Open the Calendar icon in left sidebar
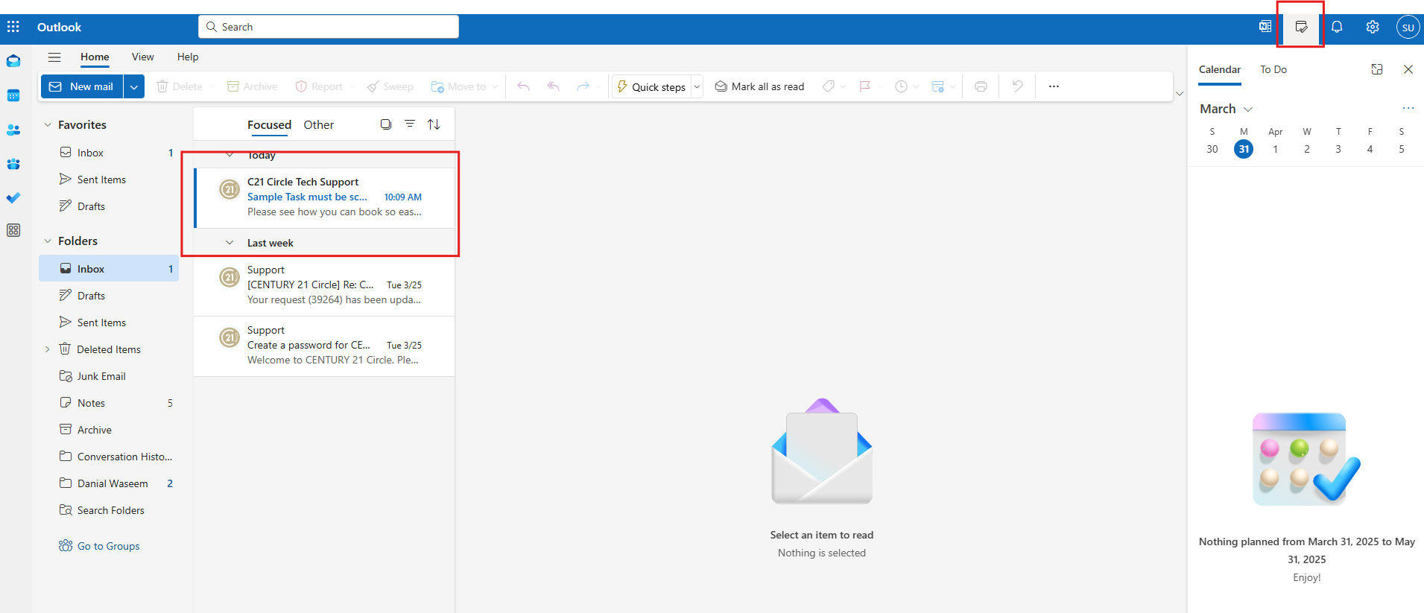 coord(13,95)
